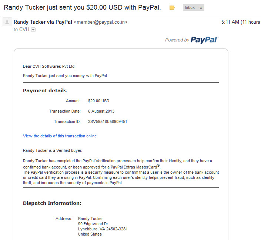Remove the Inbox label with x
Viewport: 261px width, 240px height.
(201, 8)
